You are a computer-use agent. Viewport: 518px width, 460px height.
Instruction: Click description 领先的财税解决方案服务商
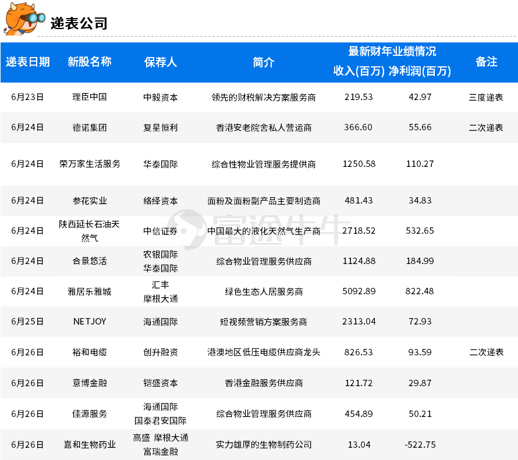pos(264,97)
